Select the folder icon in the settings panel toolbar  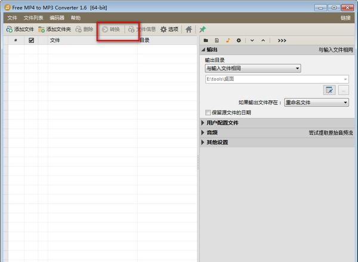(x=206, y=41)
